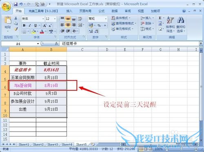Open text orientation icon
Screen dimensions: 204x152
coord(74,31)
